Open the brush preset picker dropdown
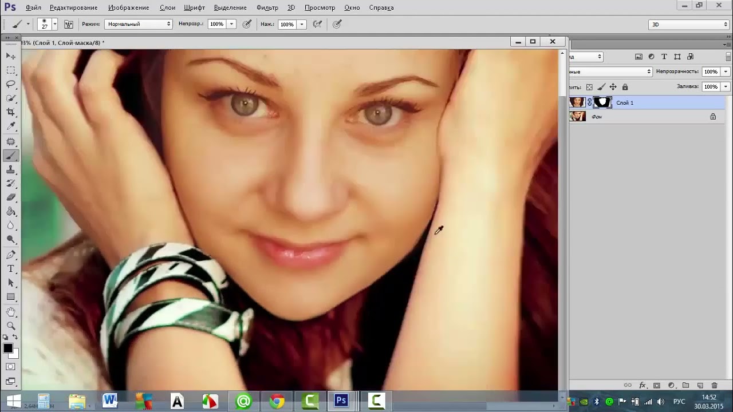Image resolution: width=733 pixels, height=412 pixels. pyautogui.click(x=55, y=24)
